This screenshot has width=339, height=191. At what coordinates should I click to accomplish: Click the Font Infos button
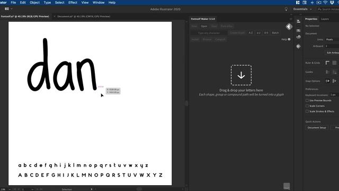227,26
